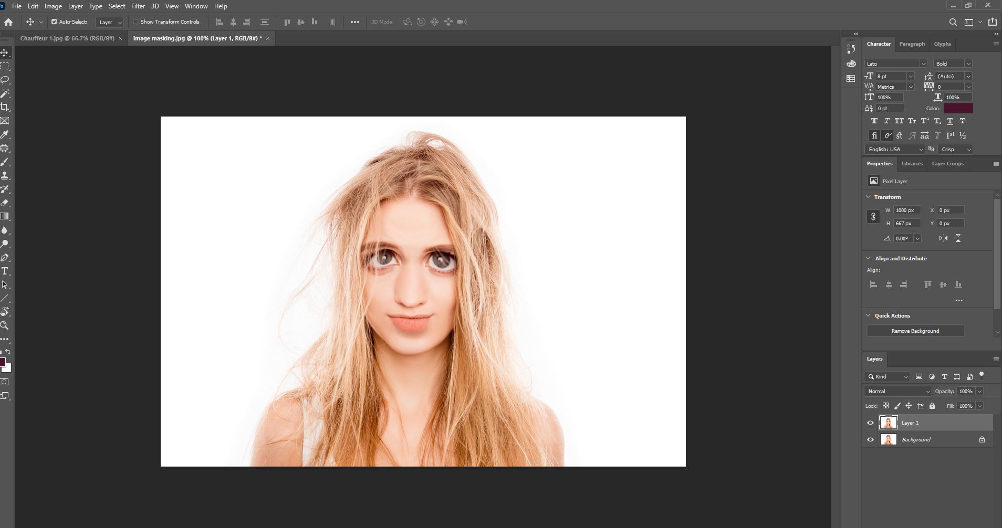Viewport: 1002px width, 528px height.
Task: Select the Pen tool
Action: coord(5,258)
